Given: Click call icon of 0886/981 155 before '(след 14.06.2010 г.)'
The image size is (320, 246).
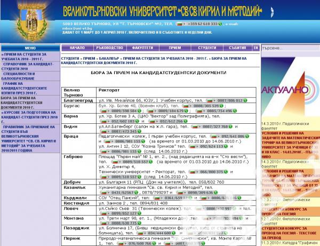Looking at the screenshot, I should pos(139,151).
